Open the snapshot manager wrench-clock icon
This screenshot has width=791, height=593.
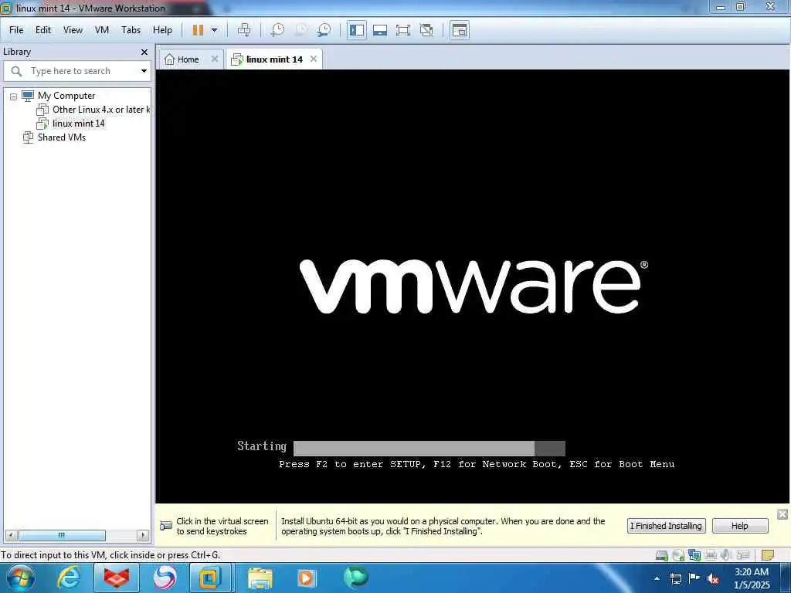point(324,30)
